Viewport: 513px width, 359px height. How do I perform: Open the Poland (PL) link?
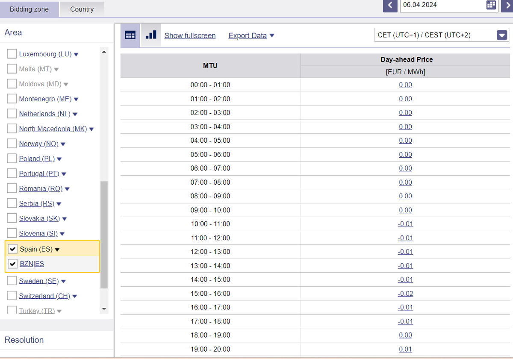click(x=37, y=159)
